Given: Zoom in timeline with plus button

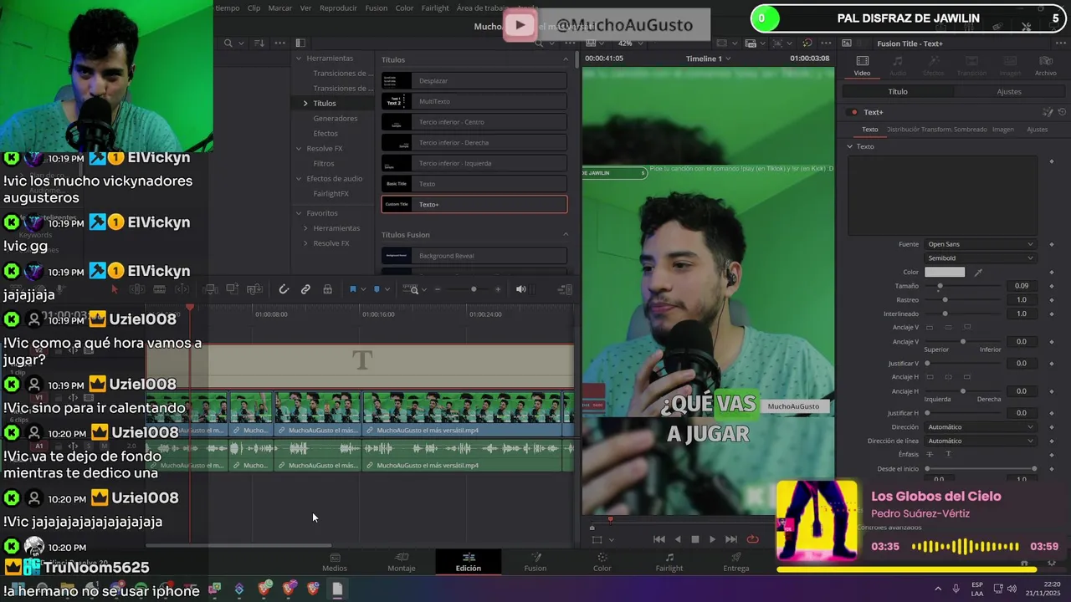Looking at the screenshot, I should coord(498,289).
